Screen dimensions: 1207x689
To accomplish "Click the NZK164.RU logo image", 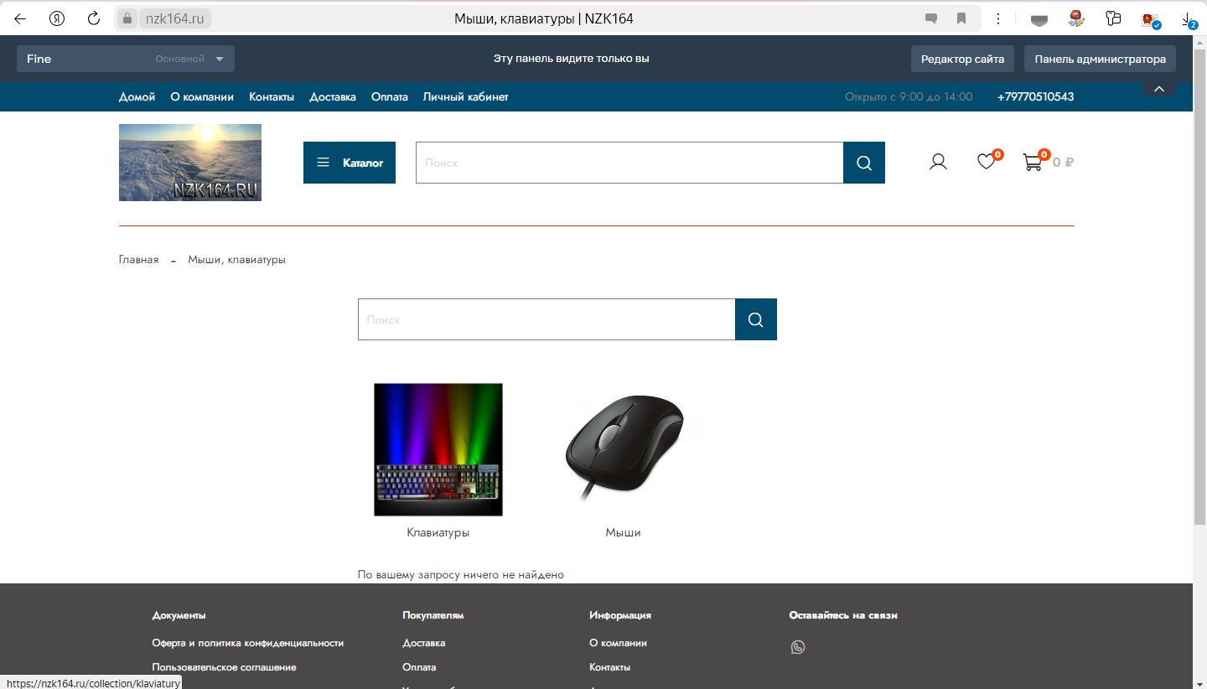I will [190, 163].
